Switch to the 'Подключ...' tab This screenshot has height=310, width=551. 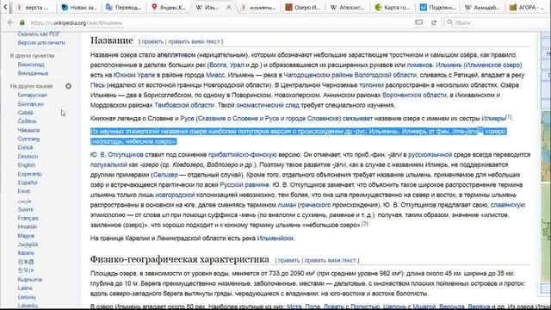click(x=437, y=7)
